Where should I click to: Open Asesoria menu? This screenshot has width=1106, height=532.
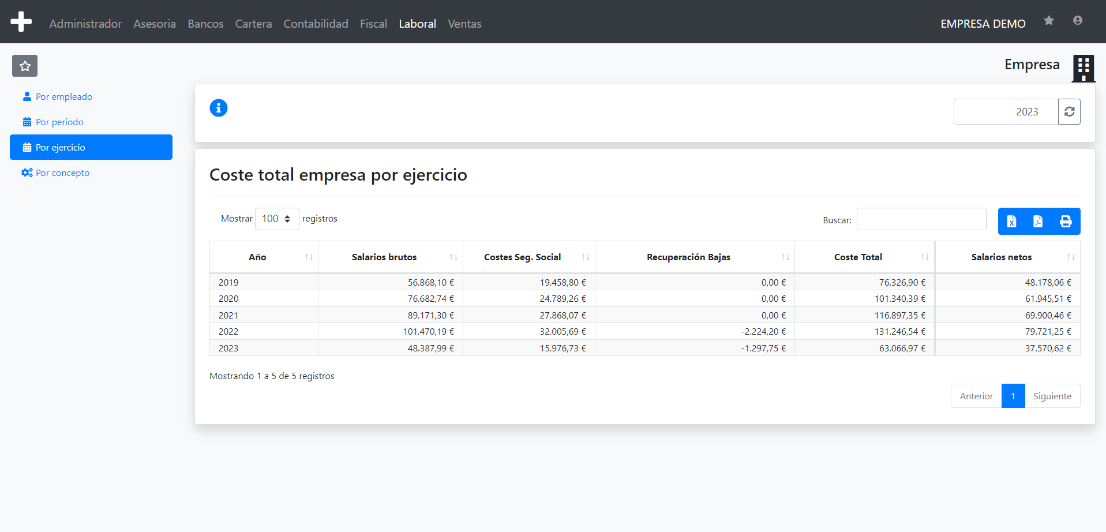tap(155, 24)
